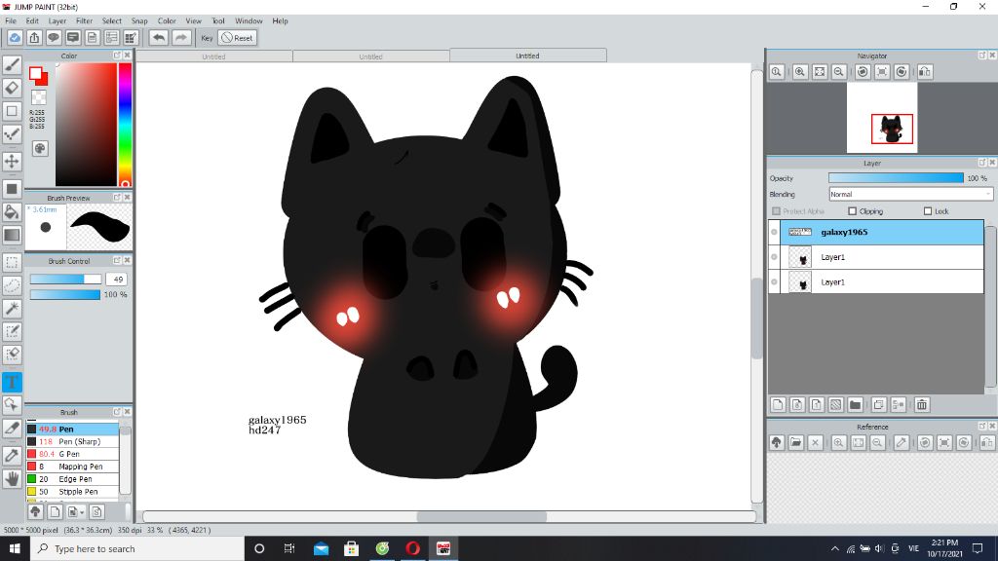Click the Navigator preview thumbnail
The image size is (998, 561).
point(881,118)
